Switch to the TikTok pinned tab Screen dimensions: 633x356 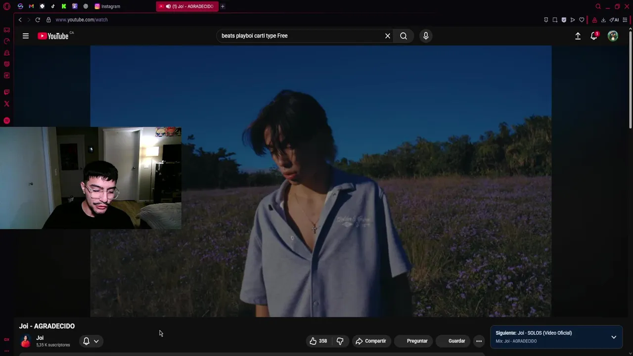[x=53, y=6]
